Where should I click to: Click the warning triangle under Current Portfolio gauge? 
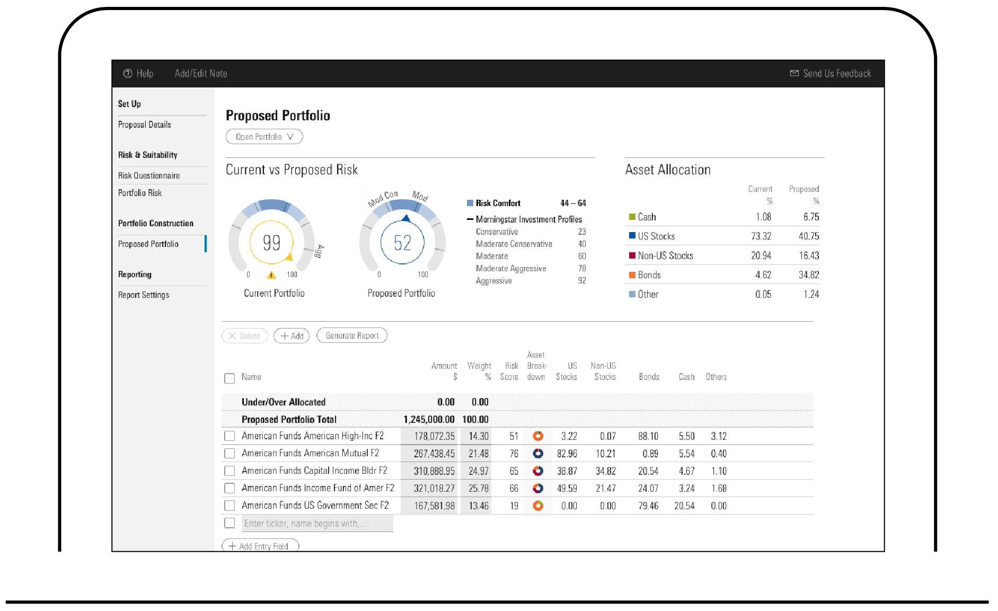[x=271, y=275]
